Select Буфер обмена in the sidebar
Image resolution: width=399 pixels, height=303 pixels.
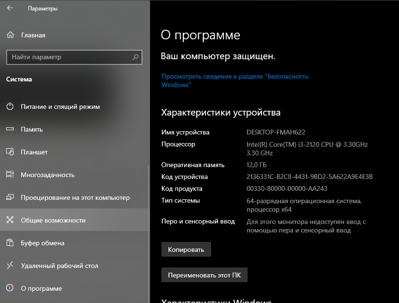coord(43,243)
